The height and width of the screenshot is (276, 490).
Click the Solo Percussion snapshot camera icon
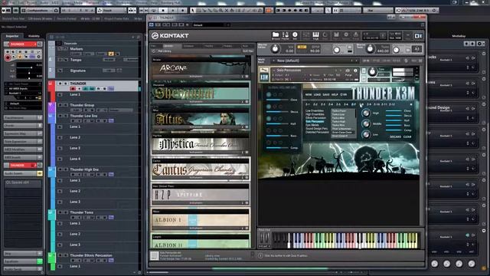pyautogui.click(x=348, y=71)
